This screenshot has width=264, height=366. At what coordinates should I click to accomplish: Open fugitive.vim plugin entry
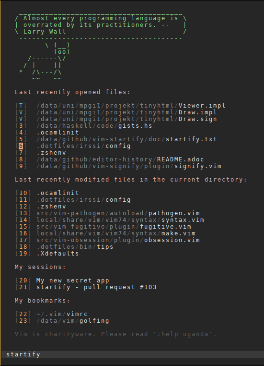click(x=103, y=227)
